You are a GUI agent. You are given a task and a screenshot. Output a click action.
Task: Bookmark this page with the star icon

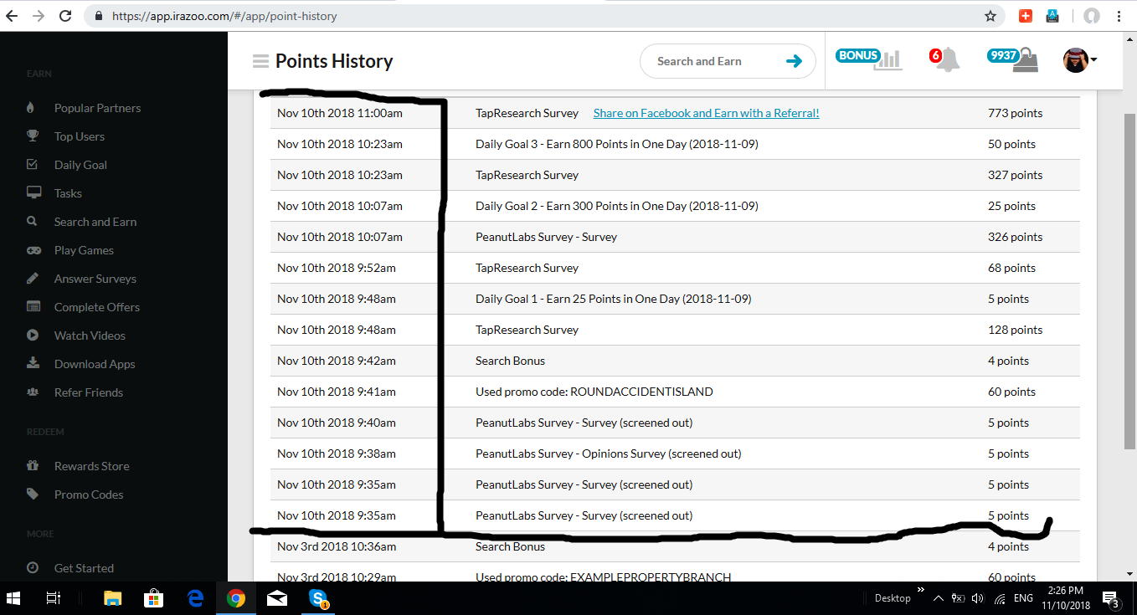click(990, 16)
